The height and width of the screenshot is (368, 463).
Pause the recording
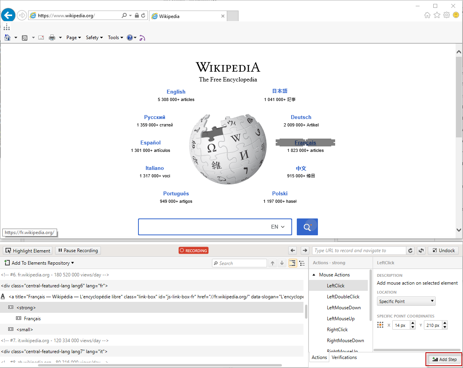pos(78,251)
